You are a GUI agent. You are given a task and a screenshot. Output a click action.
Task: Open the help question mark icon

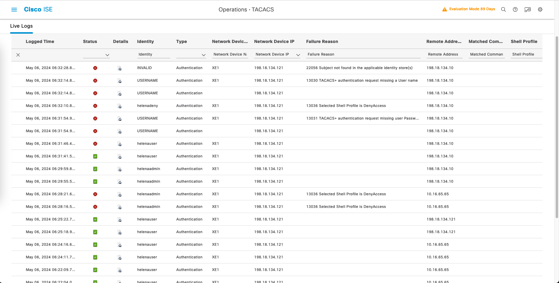515,10
